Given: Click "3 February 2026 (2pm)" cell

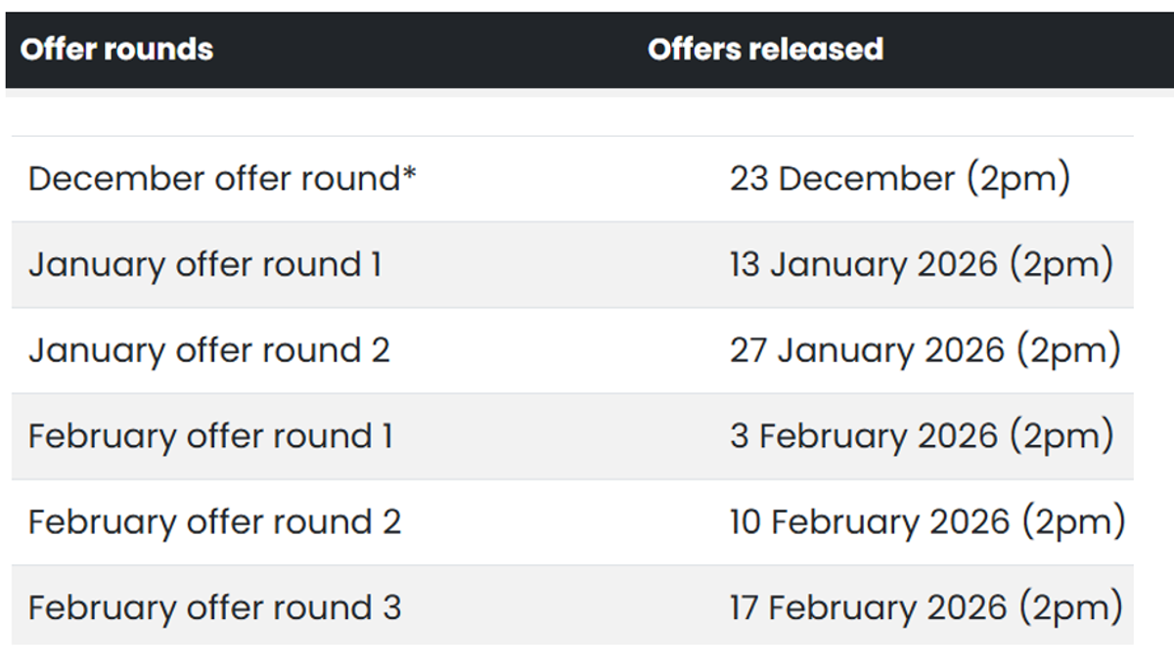Looking at the screenshot, I should pos(921,436).
